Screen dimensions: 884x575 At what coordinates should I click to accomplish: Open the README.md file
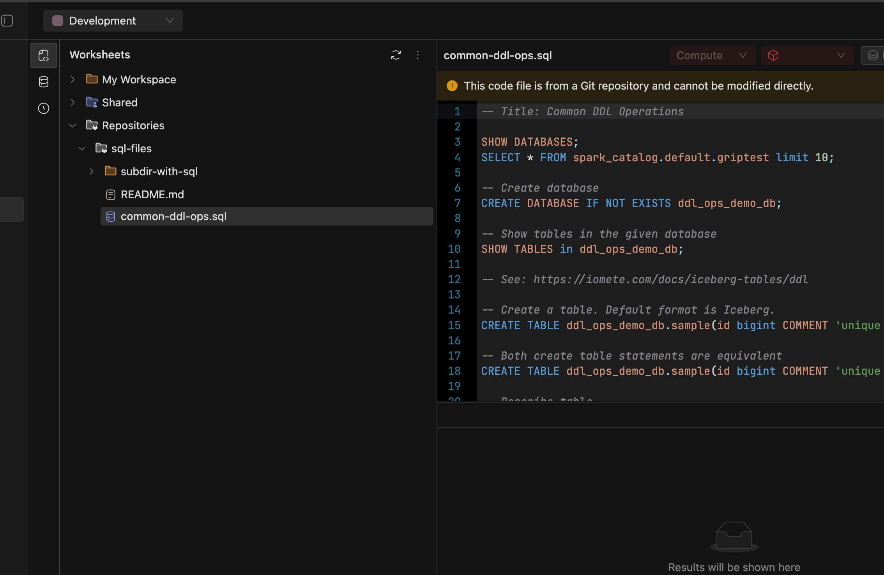pyautogui.click(x=267, y=194)
